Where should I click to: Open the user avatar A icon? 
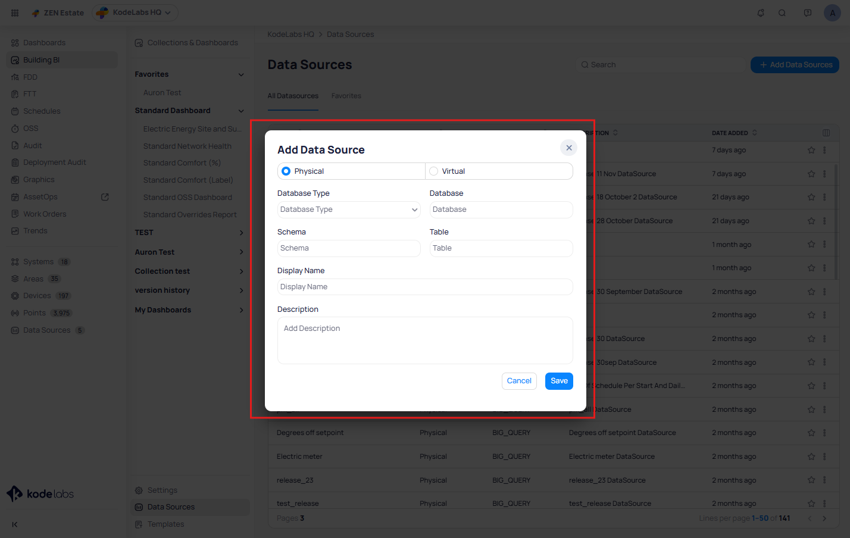click(x=832, y=12)
